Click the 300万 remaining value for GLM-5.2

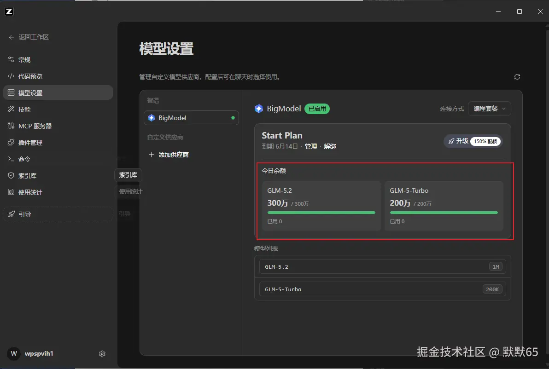click(x=278, y=203)
